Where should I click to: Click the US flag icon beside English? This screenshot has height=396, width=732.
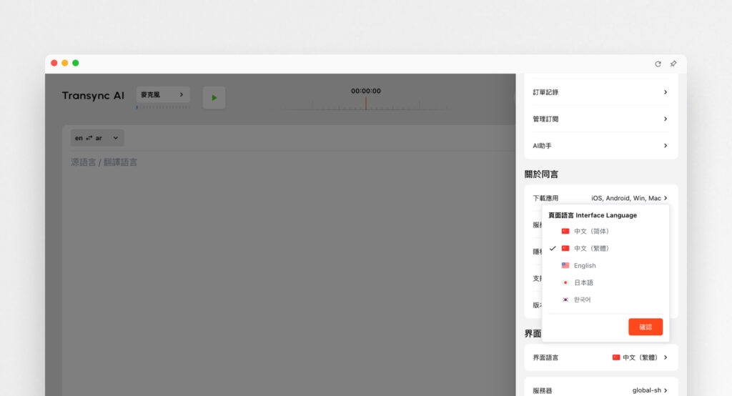pos(565,265)
